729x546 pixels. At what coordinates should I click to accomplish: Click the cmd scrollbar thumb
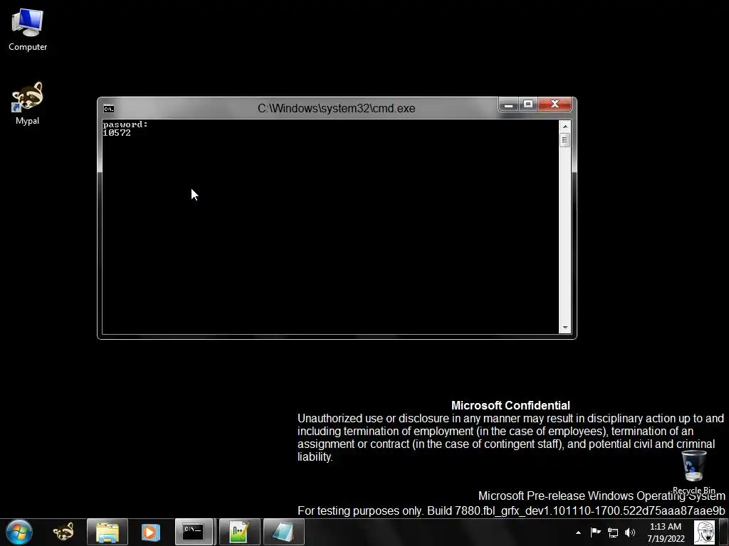[x=565, y=140]
